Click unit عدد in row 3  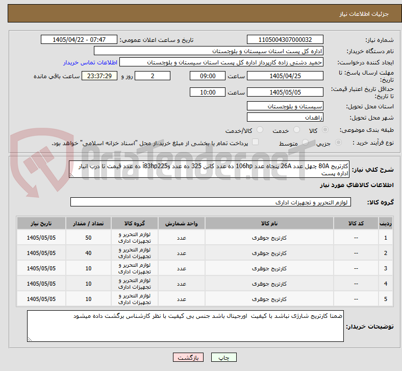tap(181, 268)
